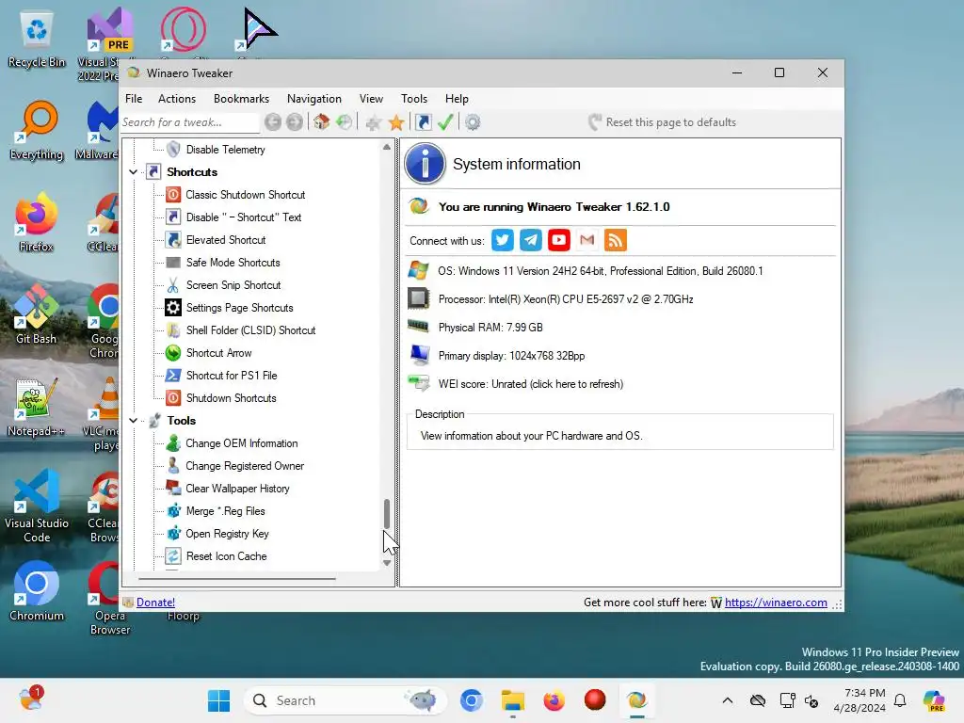The image size is (964, 723).
Task: Open the File menu
Action: click(134, 99)
